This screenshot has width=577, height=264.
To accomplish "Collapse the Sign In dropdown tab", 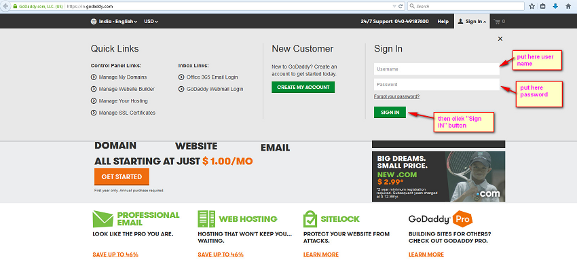I will click(x=472, y=21).
